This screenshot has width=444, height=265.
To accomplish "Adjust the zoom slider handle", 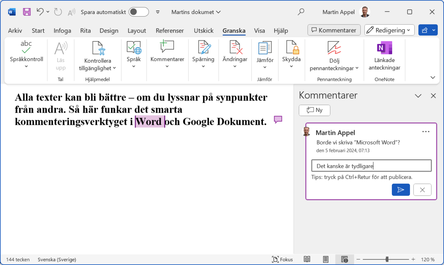I will click(x=387, y=259).
